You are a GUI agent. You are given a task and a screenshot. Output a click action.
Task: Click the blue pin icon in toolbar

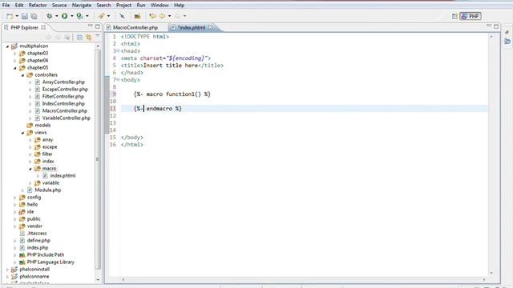[x=122, y=16]
